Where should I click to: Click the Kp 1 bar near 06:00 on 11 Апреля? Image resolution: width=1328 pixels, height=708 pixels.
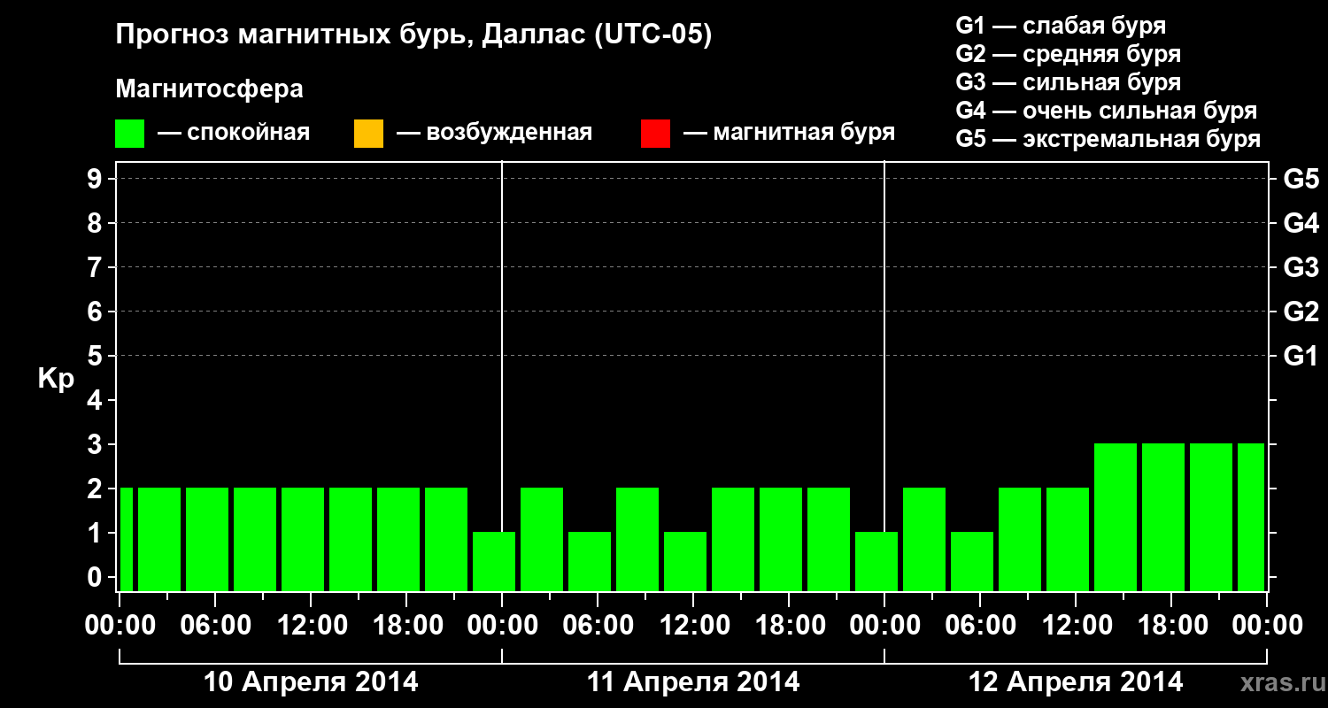590,561
